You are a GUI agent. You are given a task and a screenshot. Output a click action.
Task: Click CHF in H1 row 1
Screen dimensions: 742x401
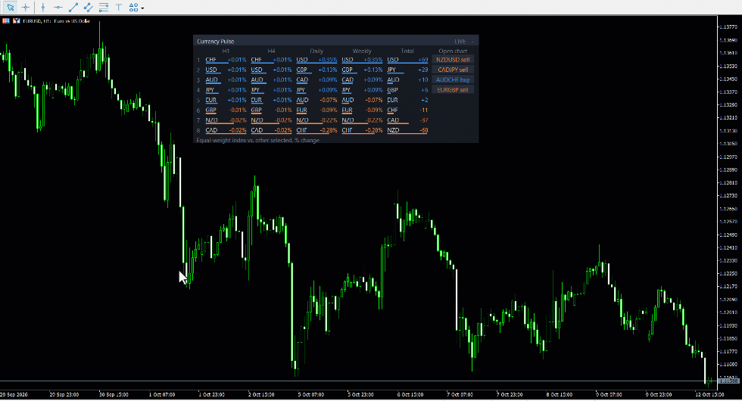[211, 60]
